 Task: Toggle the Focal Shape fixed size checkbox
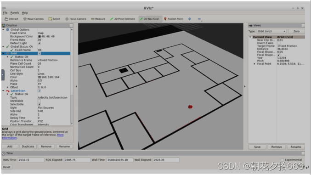pos(279,55)
